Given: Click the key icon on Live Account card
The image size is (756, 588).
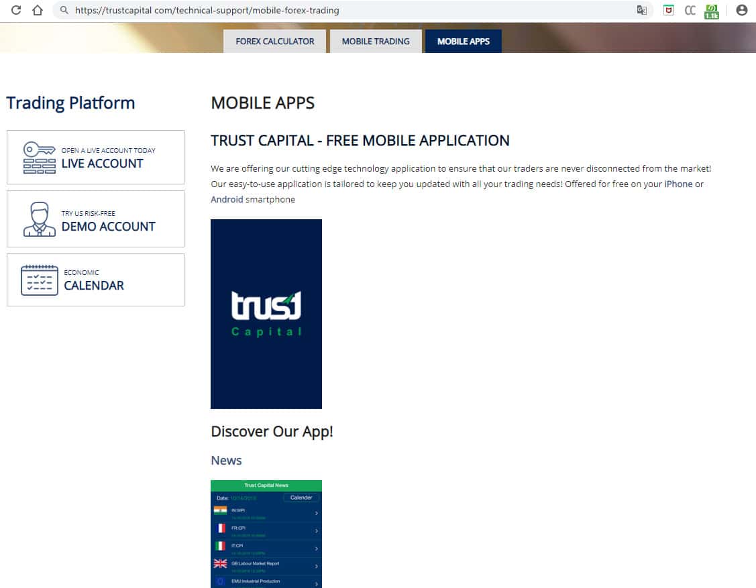Looking at the screenshot, I should pos(40,157).
